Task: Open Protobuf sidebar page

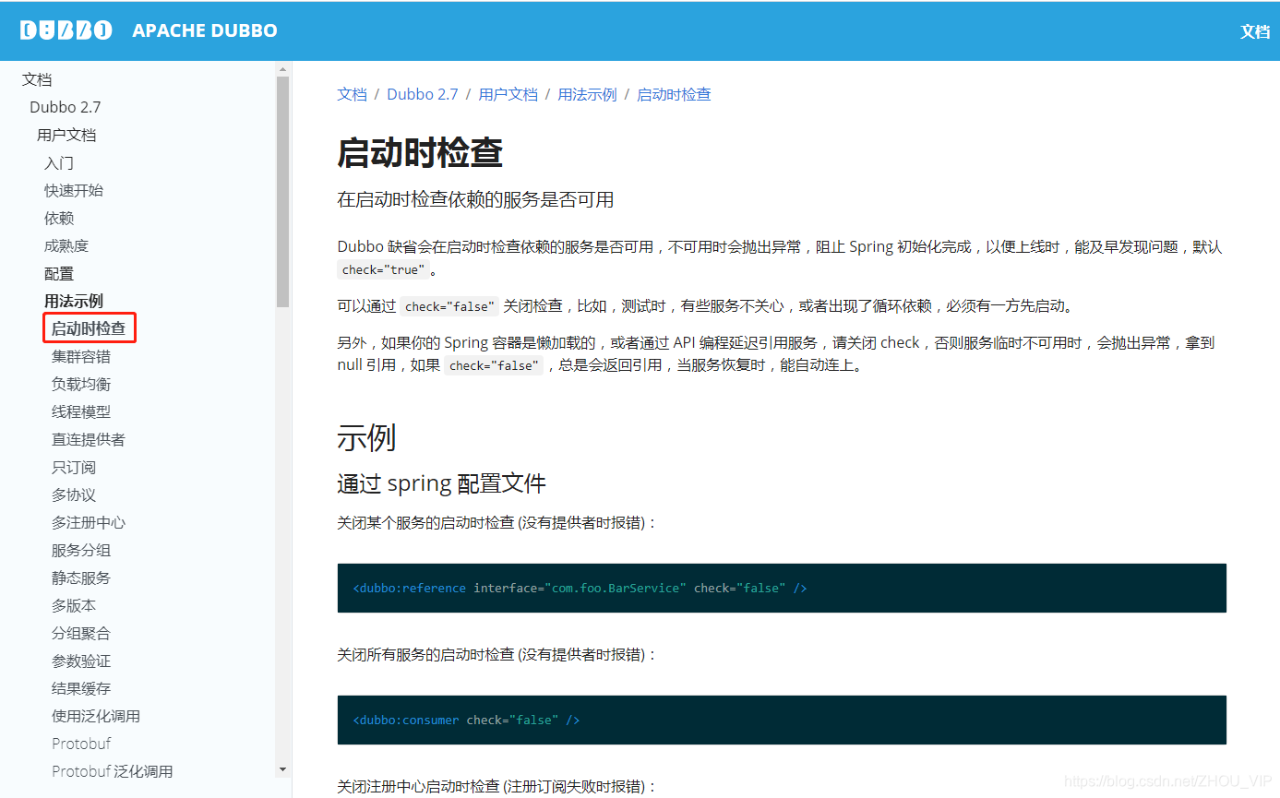Action: [81, 744]
